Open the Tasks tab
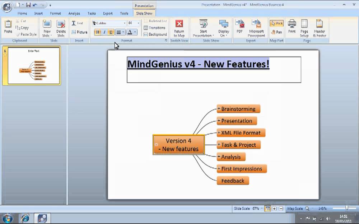359x224 pixels. [x=91, y=14]
